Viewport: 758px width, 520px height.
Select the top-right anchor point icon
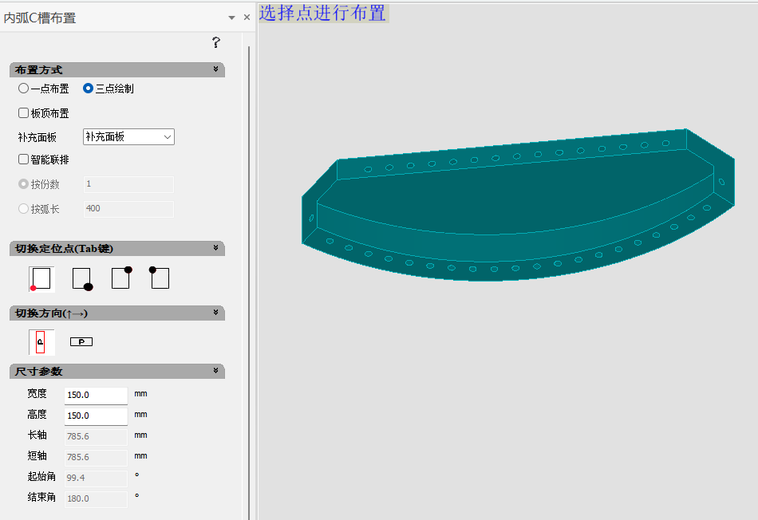pyautogui.click(x=121, y=278)
